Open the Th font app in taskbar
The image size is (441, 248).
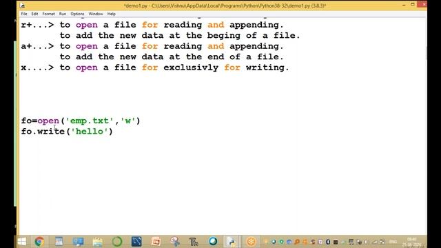194,242
